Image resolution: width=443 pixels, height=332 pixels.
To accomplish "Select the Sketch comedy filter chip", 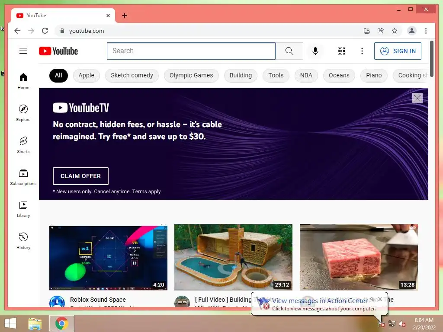I will tap(132, 75).
